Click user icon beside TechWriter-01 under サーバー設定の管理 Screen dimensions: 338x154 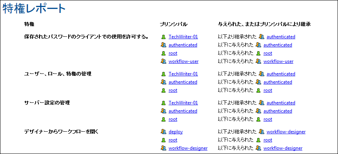[164, 103]
